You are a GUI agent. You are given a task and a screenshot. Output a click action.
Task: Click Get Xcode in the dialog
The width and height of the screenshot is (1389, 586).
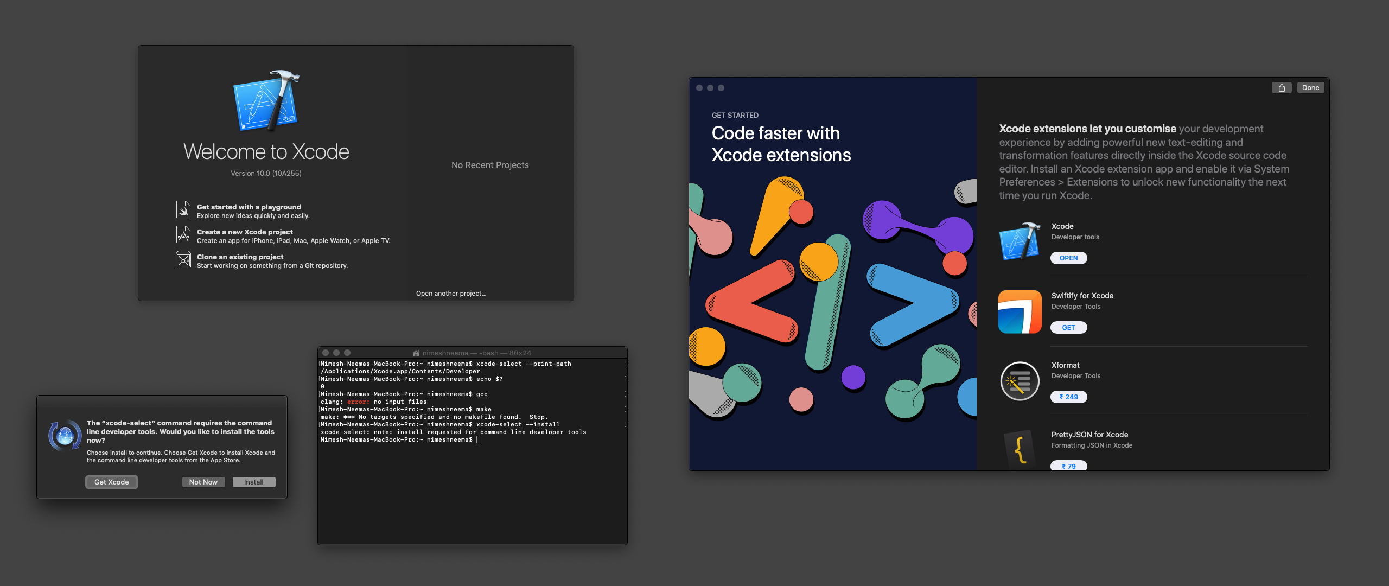point(112,482)
